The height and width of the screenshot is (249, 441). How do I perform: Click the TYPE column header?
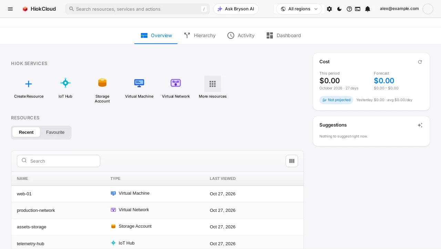point(115,179)
